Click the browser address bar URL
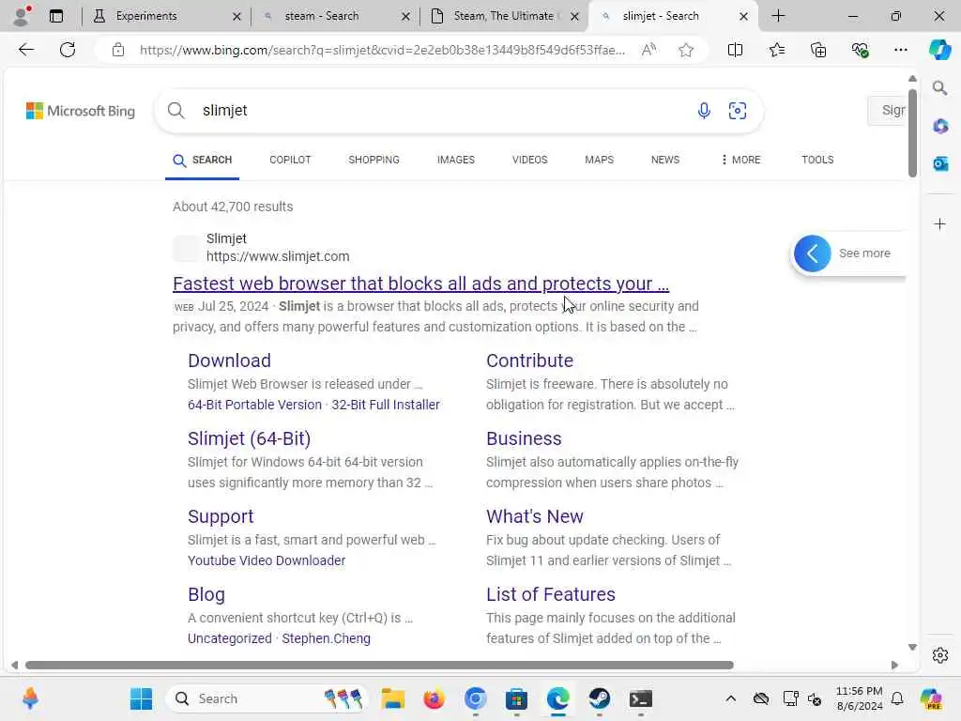The width and height of the screenshot is (961, 721). click(382, 50)
